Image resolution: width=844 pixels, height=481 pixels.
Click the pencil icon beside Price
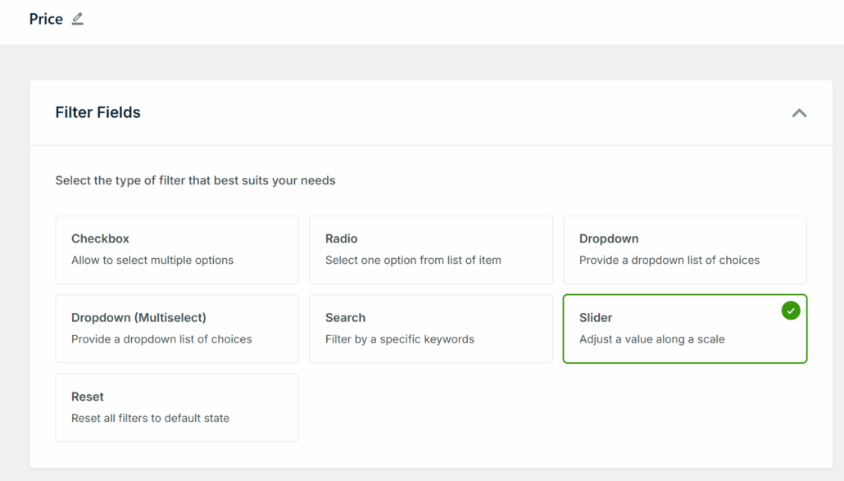[78, 18]
